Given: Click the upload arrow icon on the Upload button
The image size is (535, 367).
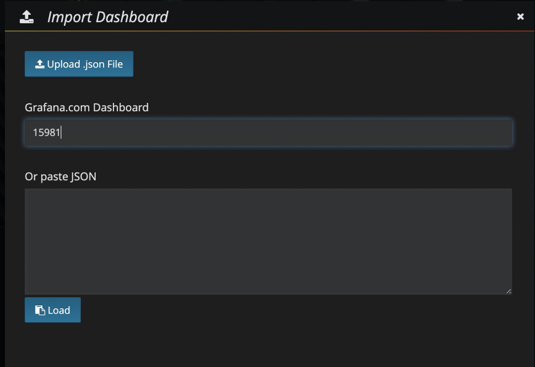Looking at the screenshot, I should [x=40, y=64].
